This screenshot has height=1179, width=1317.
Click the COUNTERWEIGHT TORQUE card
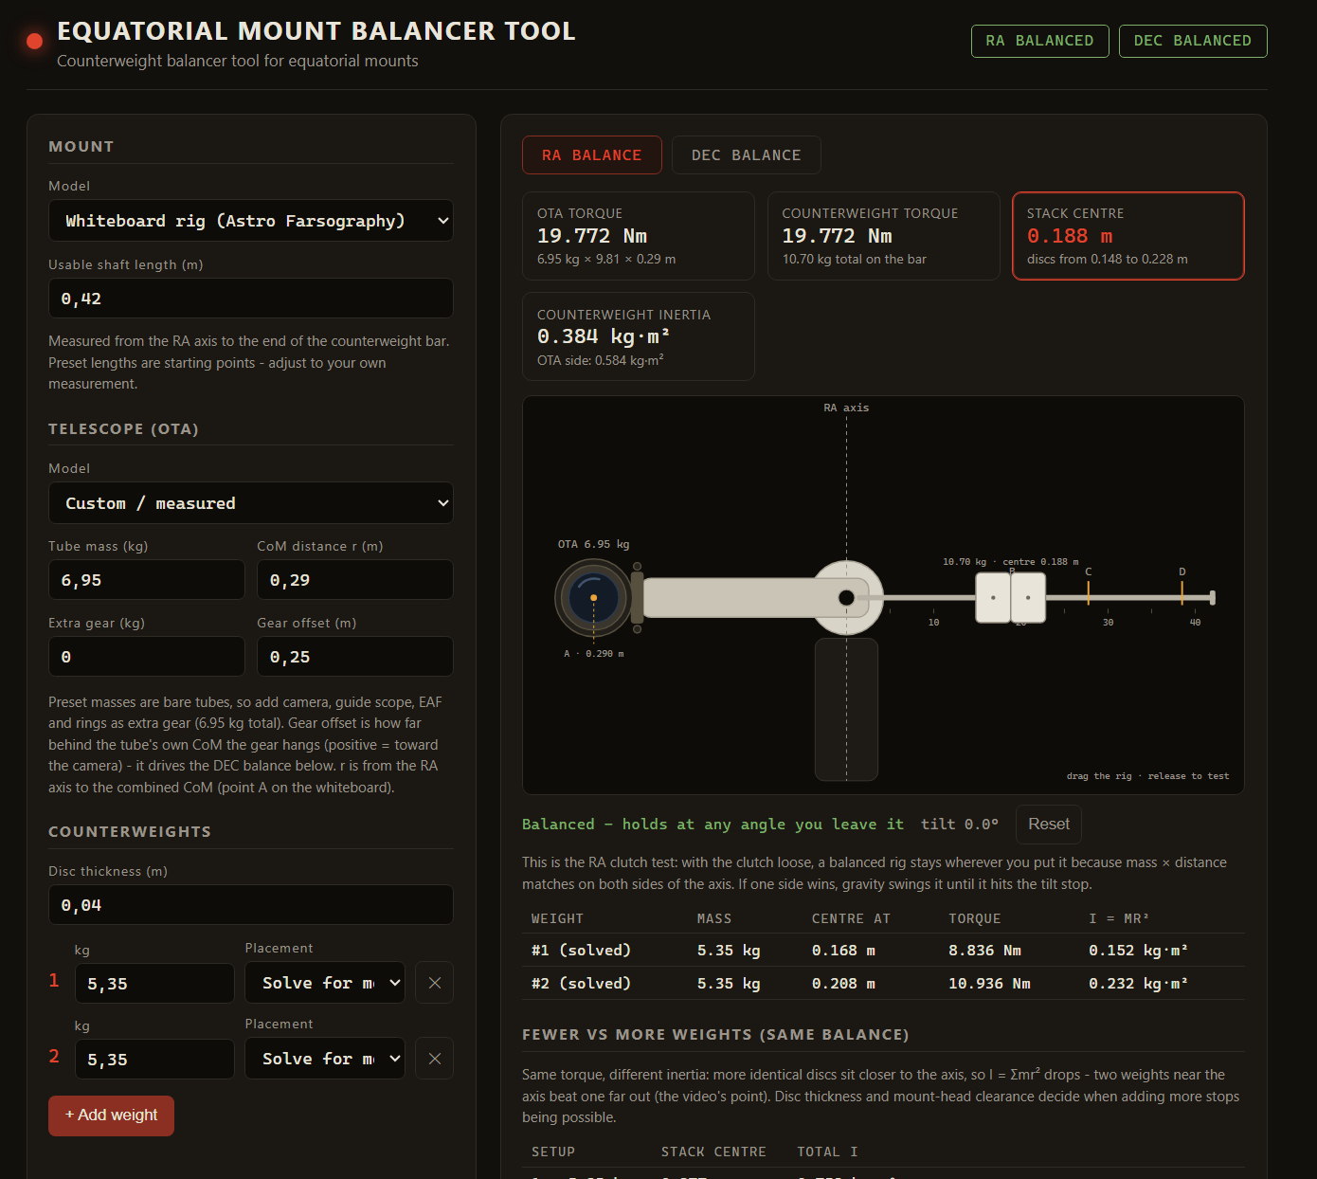point(884,236)
